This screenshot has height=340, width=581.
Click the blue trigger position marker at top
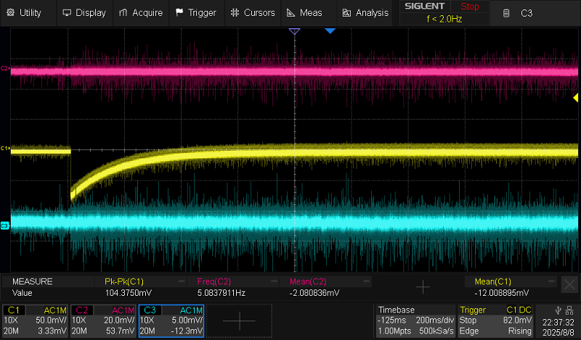pos(330,31)
